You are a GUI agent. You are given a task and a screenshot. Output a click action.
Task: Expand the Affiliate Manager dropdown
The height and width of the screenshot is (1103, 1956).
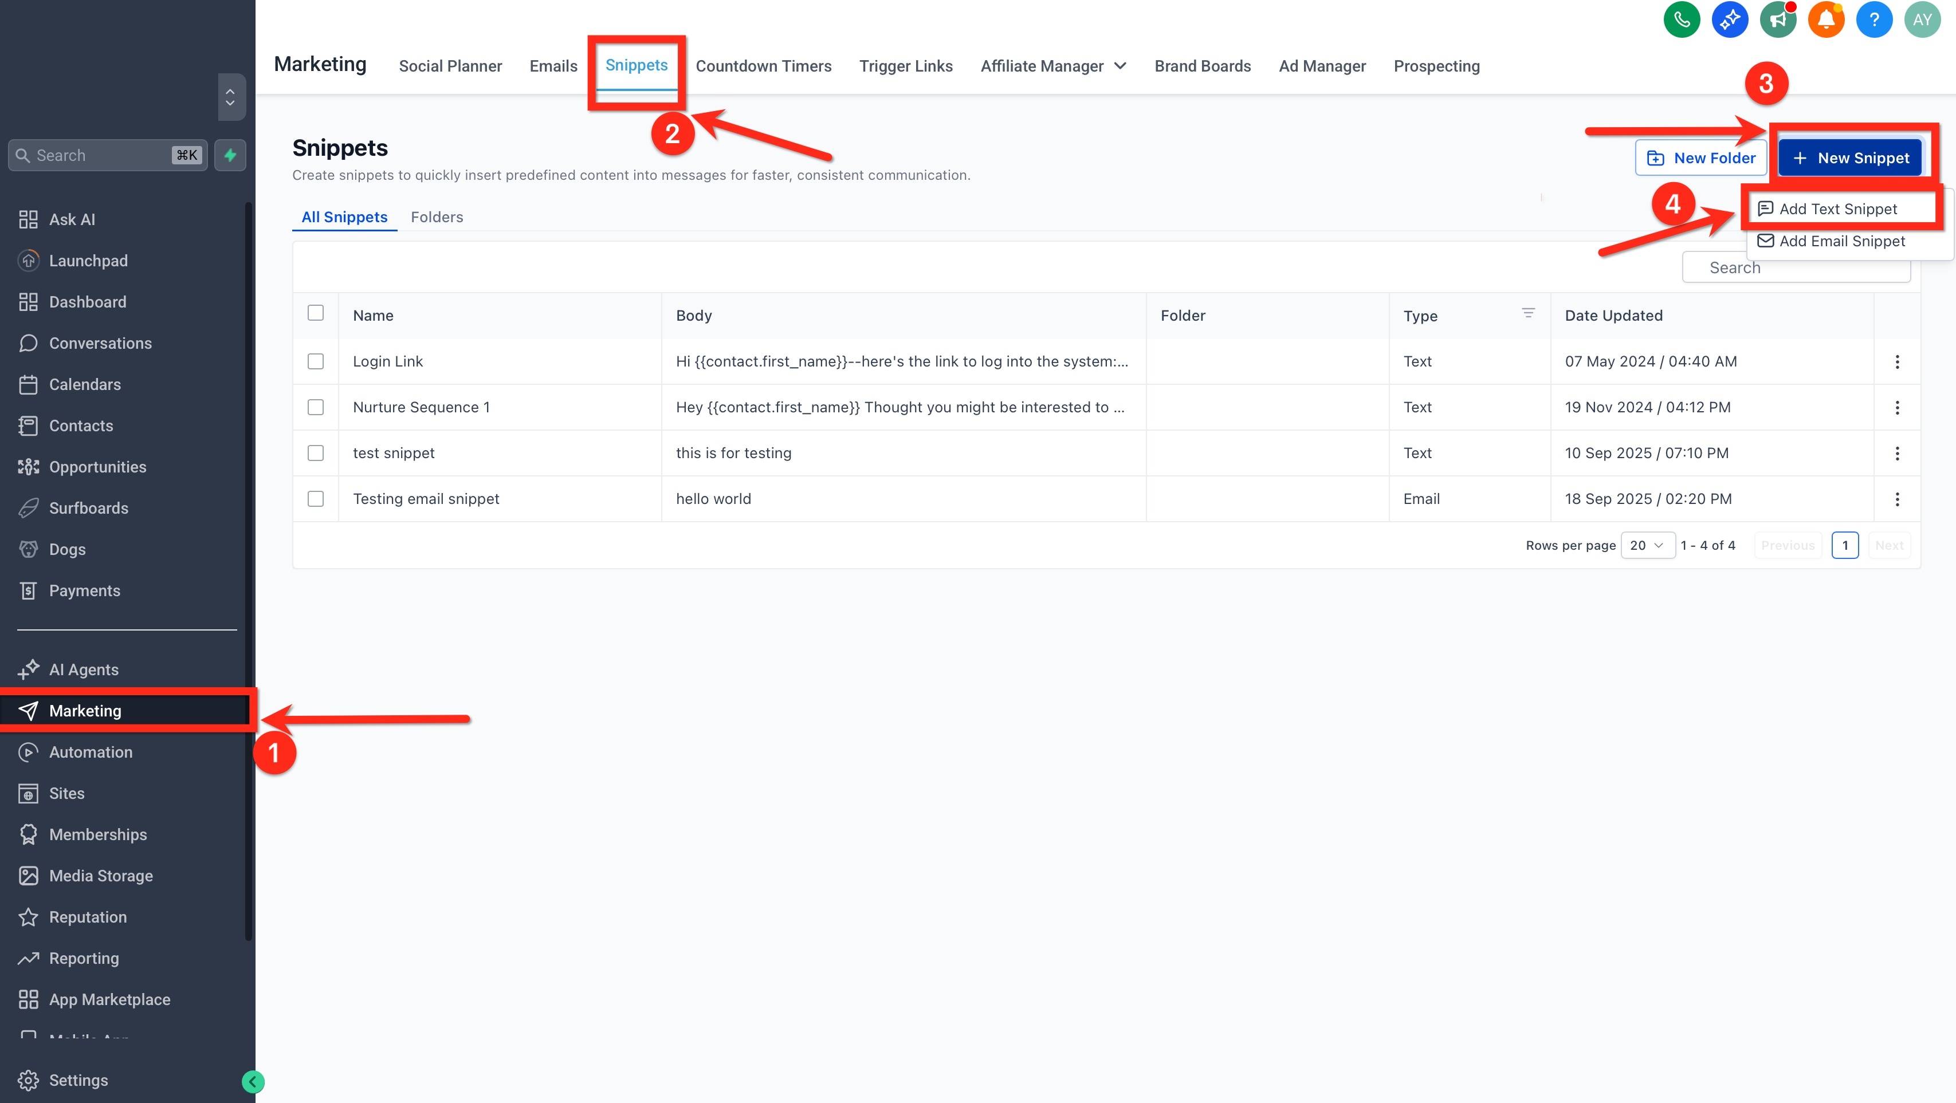(1052, 66)
